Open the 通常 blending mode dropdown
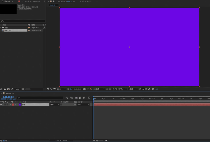 [x=55, y=105]
